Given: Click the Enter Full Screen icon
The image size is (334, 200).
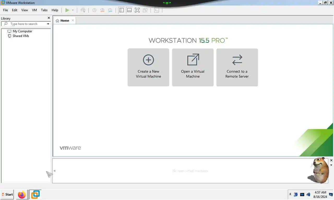Looking at the screenshot, I should pyautogui.click(x=137, y=10).
